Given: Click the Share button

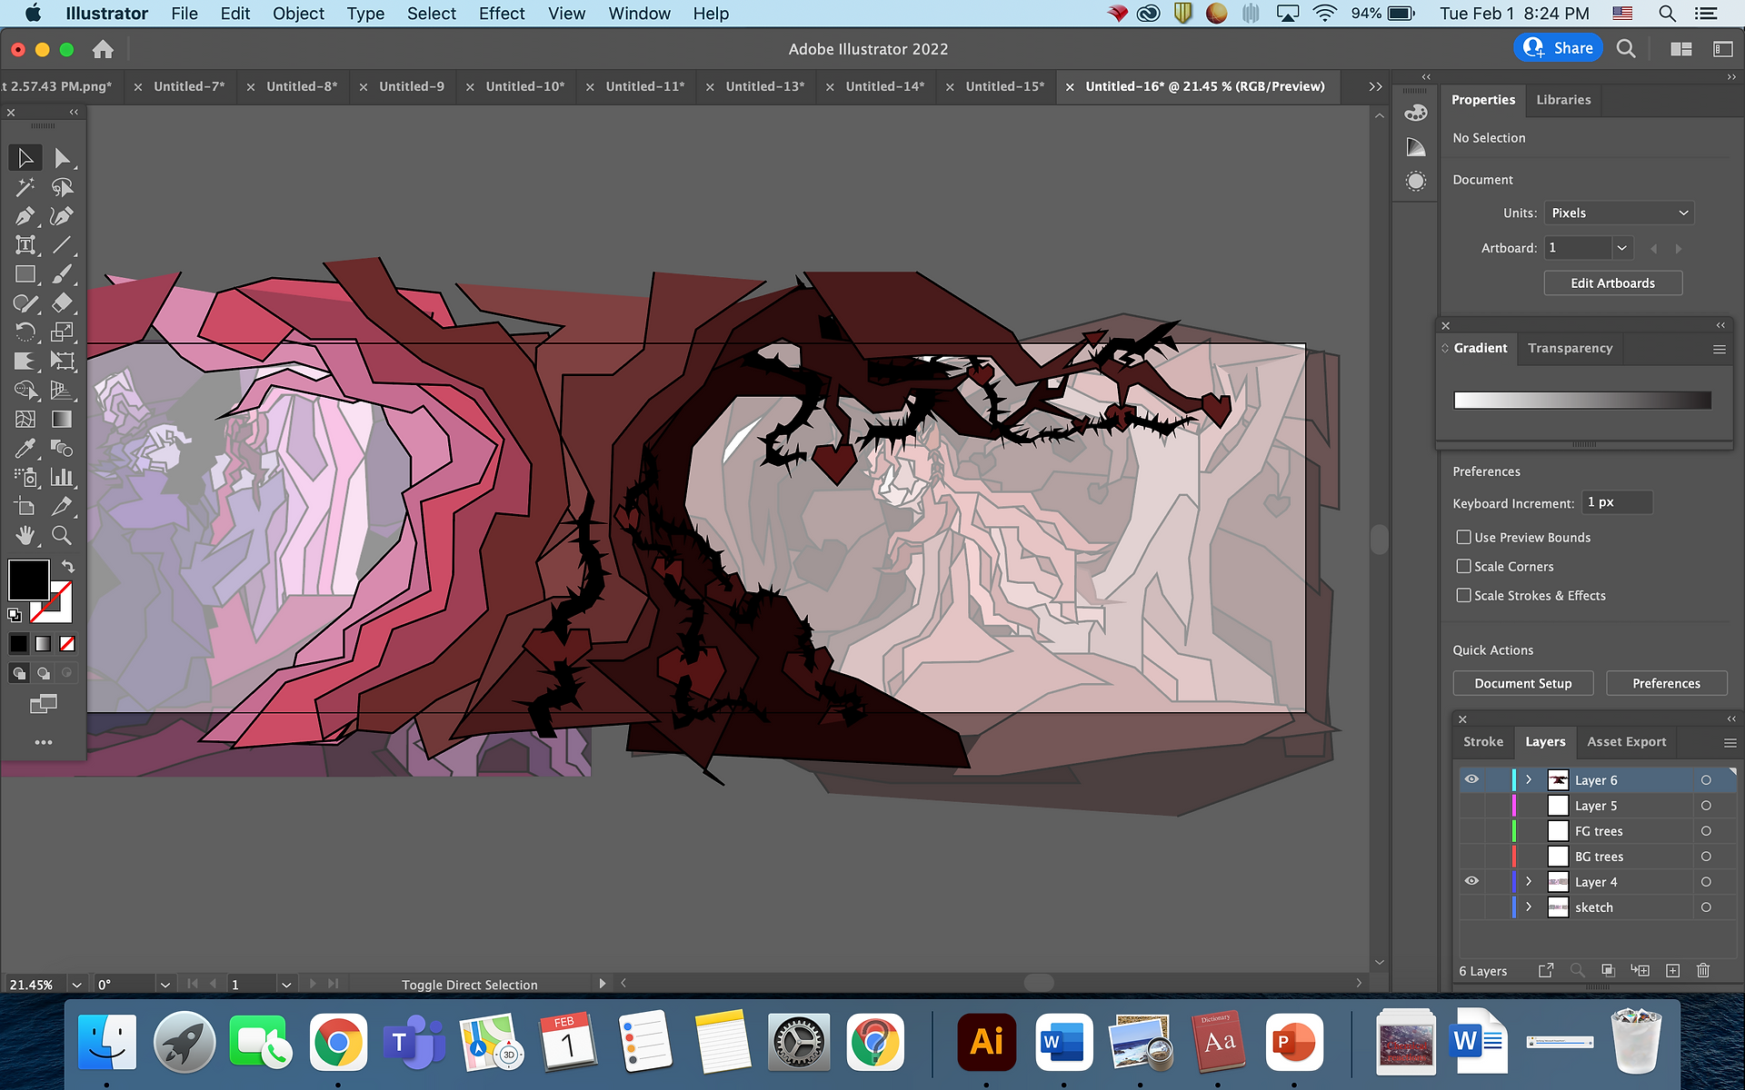Looking at the screenshot, I should [1559, 48].
